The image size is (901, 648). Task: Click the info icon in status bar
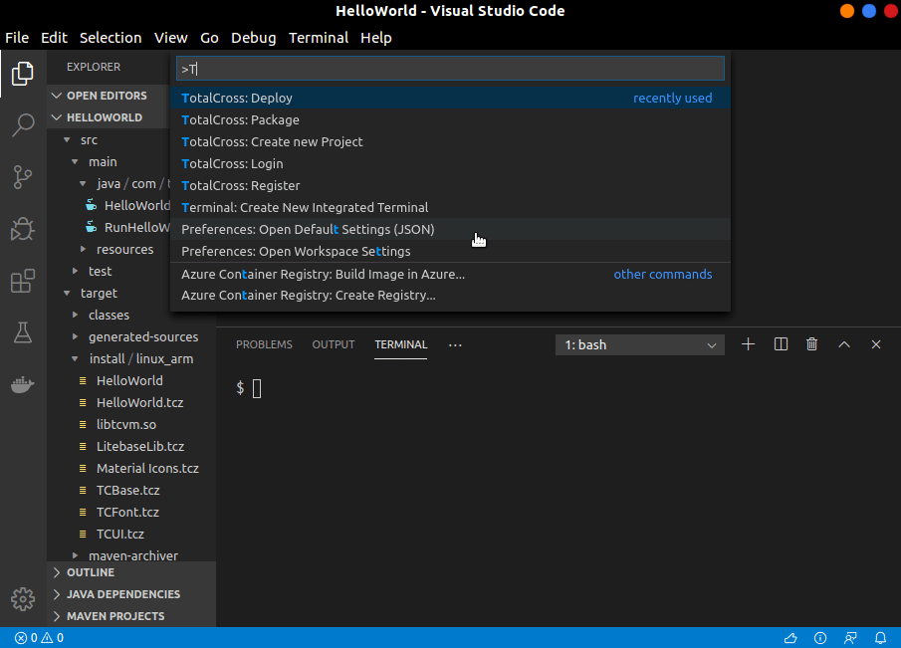pos(820,638)
